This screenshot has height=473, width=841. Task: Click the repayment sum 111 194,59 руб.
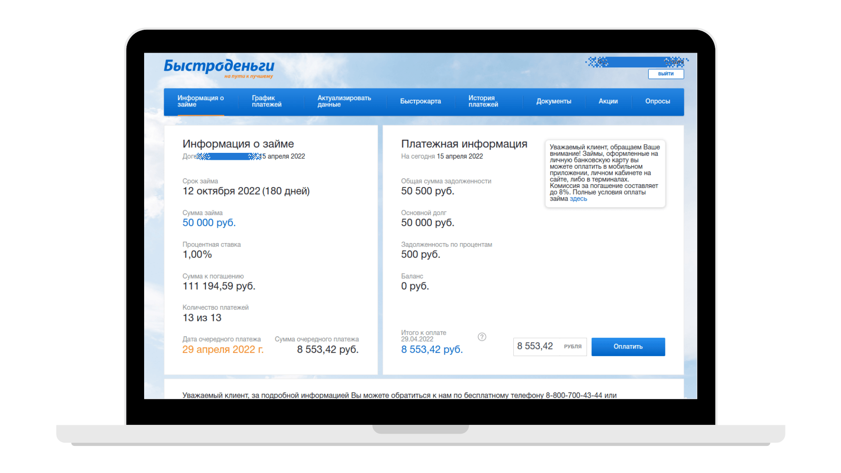coord(219,286)
